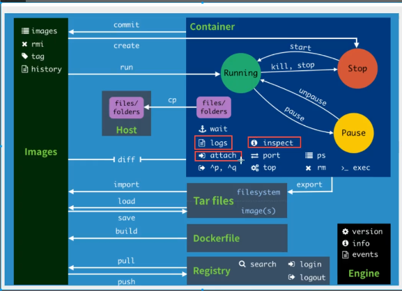Click the files/folders box inside Container
The image size is (402, 291).
[214, 107]
